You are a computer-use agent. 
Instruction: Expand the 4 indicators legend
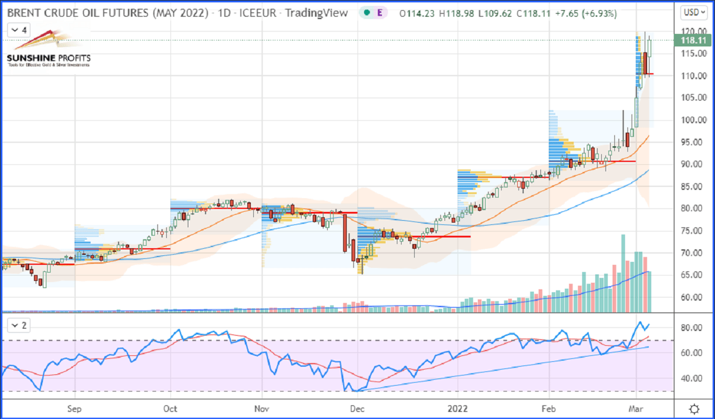[18, 29]
